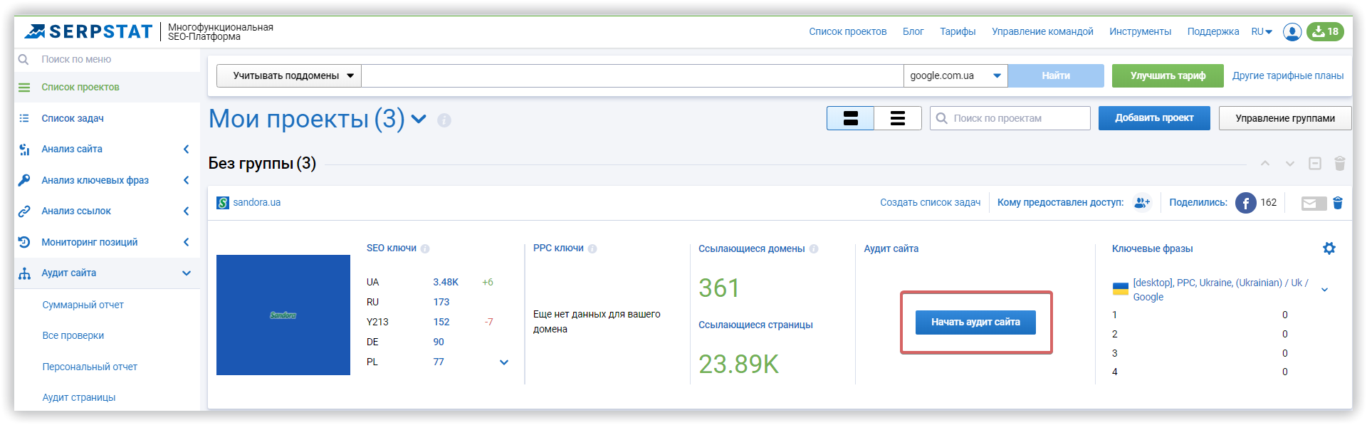This screenshot has width=1367, height=425.
Task: Click the Добавить проект button
Action: (x=1153, y=118)
